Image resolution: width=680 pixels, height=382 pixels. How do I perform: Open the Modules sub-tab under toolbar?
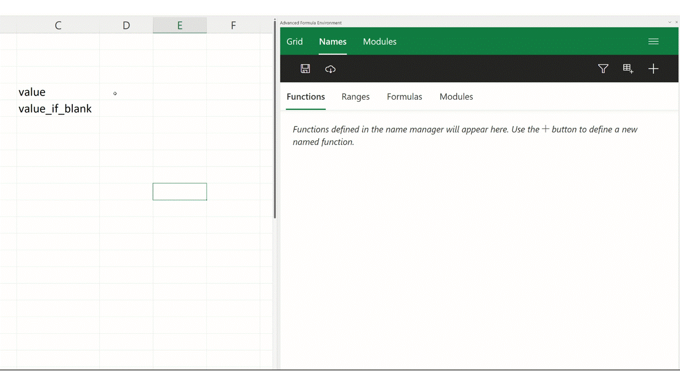coord(456,97)
